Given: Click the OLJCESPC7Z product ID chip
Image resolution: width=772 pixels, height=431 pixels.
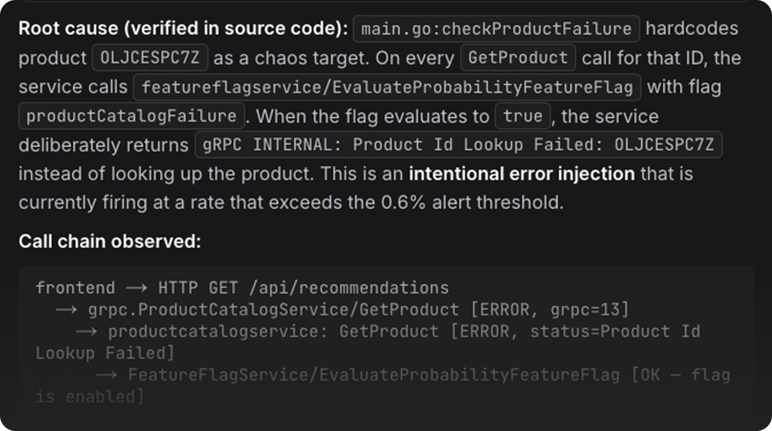Looking at the screenshot, I should pos(150,58).
